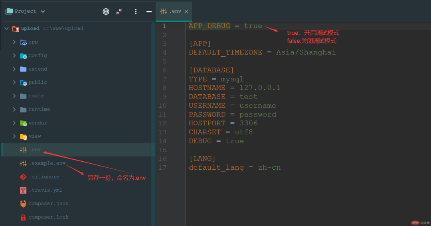Click the vendor folder icon
431x226 pixels.
tap(24, 123)
